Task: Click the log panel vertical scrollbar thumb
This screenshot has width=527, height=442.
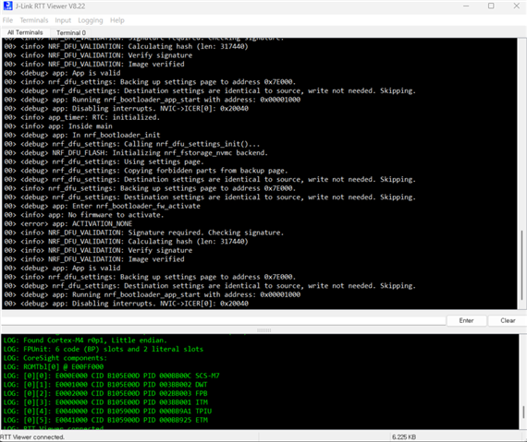Action: pyautogui.click(x=523, y=412)
